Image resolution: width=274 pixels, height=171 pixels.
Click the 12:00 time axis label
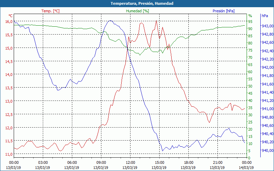tap(130, 163)
